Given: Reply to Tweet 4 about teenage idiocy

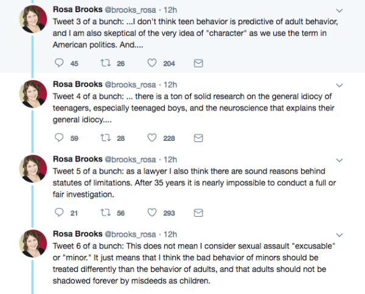Looking at the screenshot, I should click(59, 138).
